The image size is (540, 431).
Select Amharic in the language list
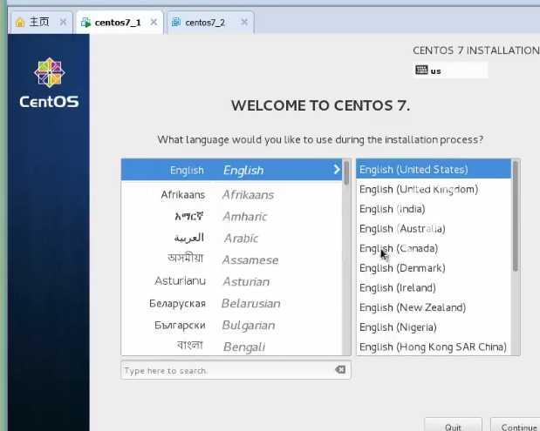(x=232, y=217)
